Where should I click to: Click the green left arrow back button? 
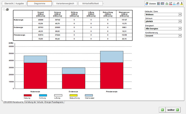click(162, 110)
